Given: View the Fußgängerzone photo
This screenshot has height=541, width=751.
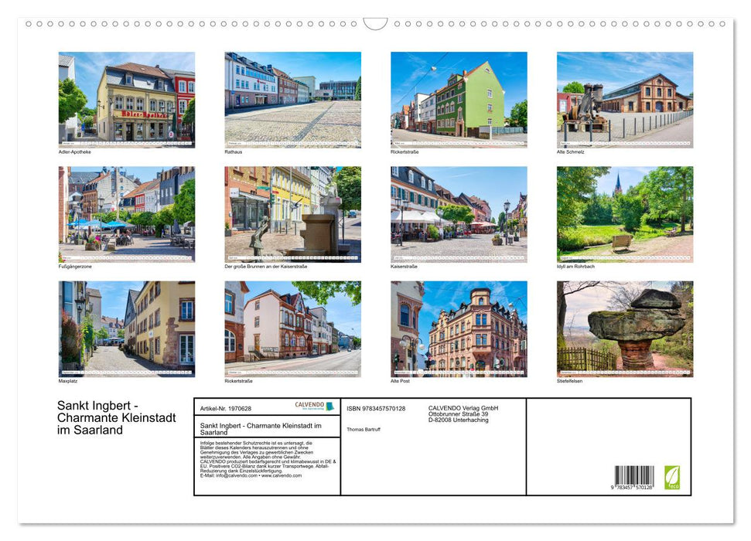Looking at the screenshot, I should tap(125, 213).
